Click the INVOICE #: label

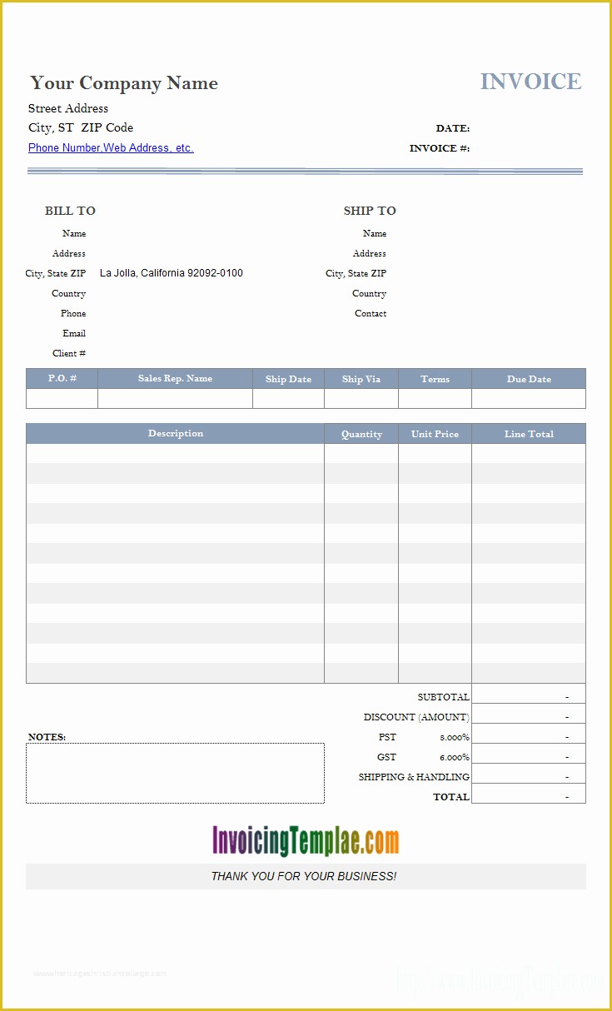(440, 148)
